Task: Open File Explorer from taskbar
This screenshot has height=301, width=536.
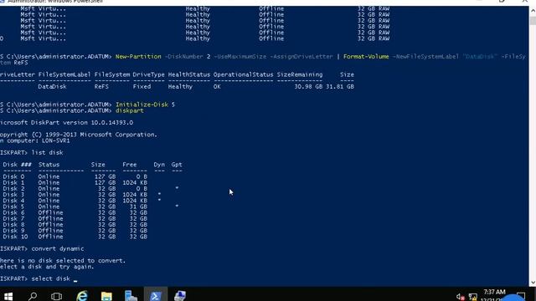Action: pos(106,295)
